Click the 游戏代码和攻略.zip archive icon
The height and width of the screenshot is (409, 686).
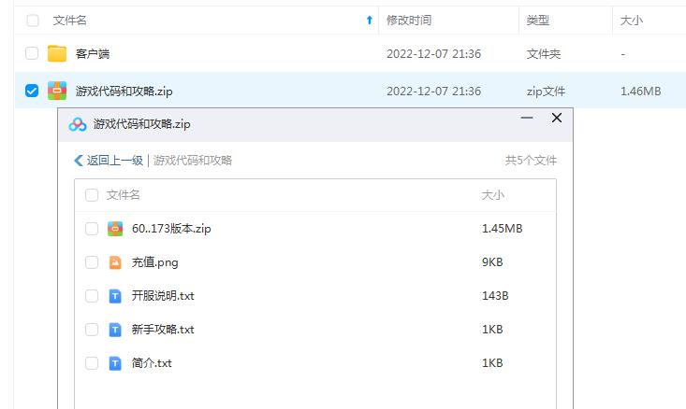pyautogui.click(x=57, y=91)
